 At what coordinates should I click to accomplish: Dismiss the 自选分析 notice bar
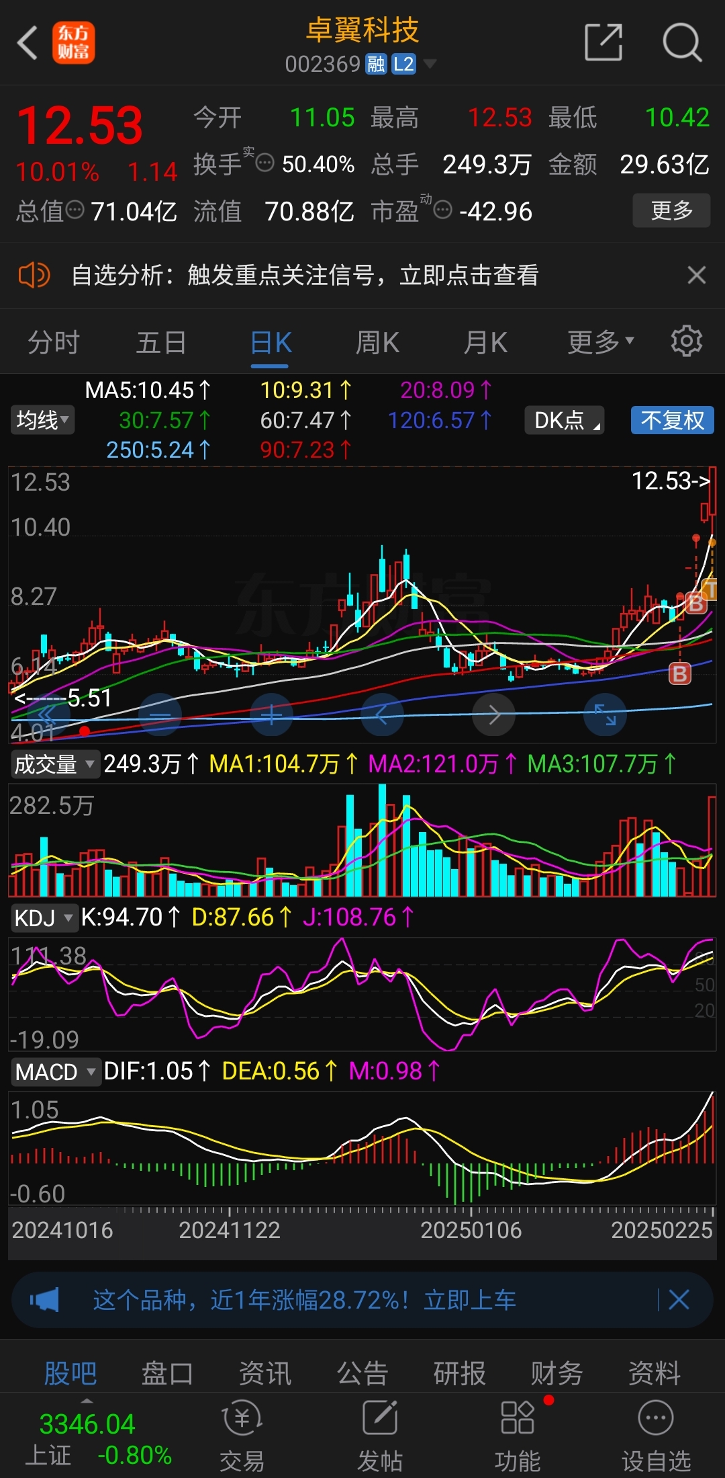[696, 275]
